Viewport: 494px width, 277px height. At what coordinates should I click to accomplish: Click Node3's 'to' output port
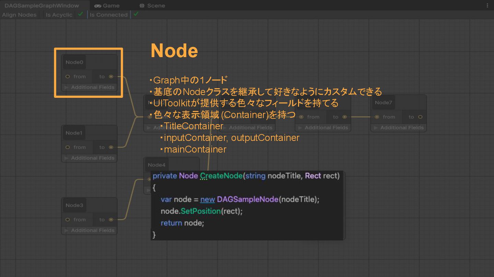click(111, 220)
